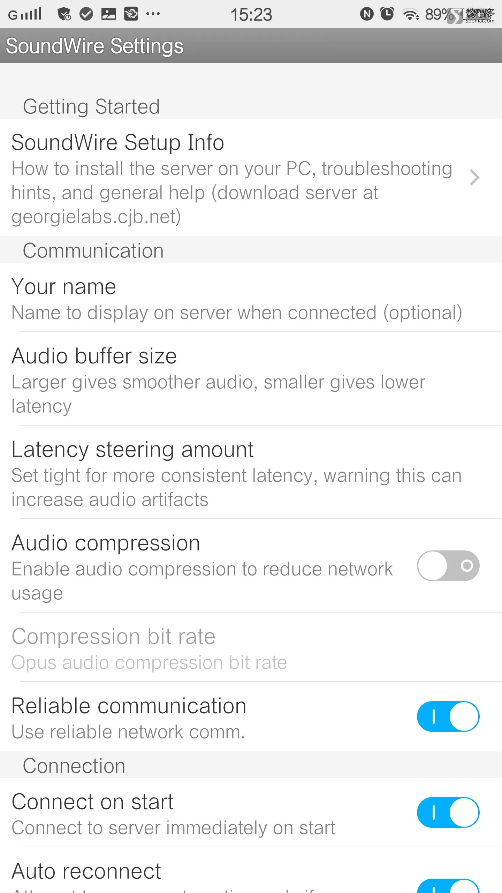The image size is (502, 893).
Task: Tap the picture notification icon
Action: (x=108, y=14)
